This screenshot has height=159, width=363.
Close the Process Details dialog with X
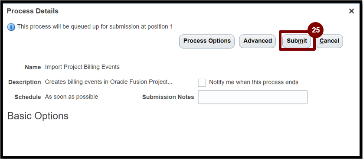click(x=351, y=11)
